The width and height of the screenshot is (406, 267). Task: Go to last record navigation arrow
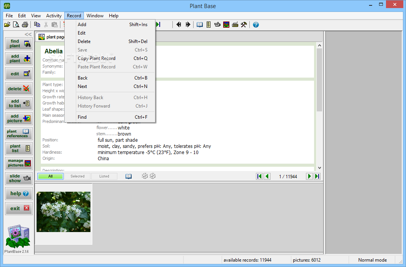pyautogui.click(x=317, y=176)
